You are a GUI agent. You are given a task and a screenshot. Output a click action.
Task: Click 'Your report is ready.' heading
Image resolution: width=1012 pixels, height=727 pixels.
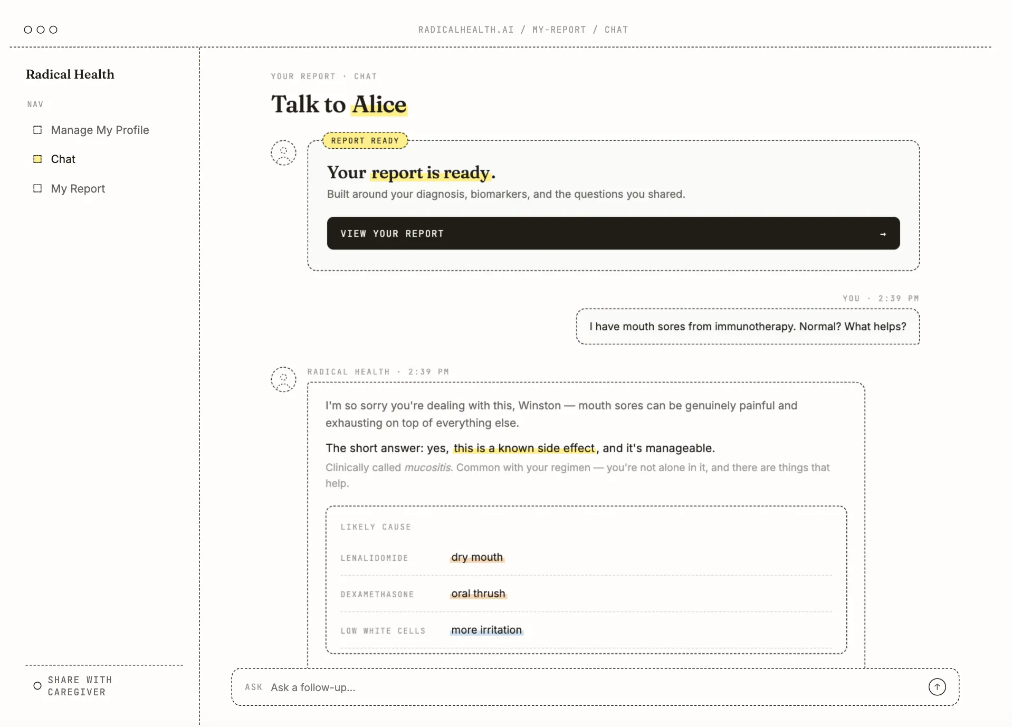click(x=411, y=173)
